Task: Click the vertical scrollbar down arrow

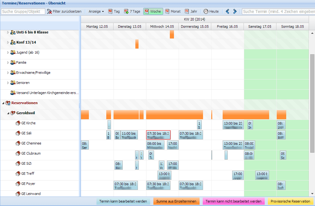Action: 312,194
